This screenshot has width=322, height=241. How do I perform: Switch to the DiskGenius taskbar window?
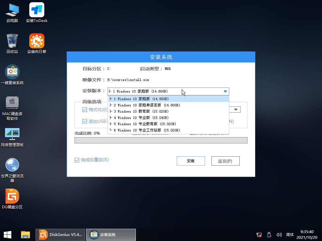point(60,235)
